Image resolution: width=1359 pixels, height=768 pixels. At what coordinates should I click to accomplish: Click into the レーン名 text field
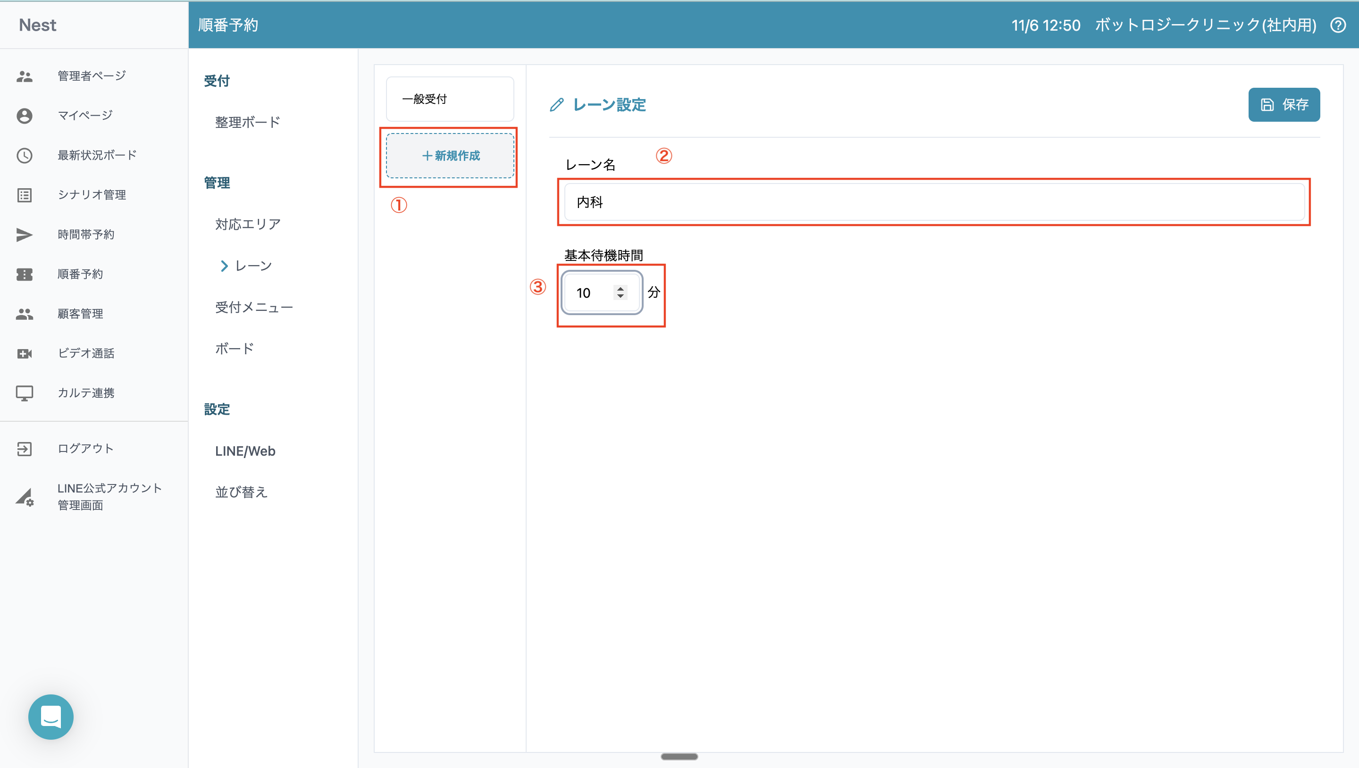point(934,202)
